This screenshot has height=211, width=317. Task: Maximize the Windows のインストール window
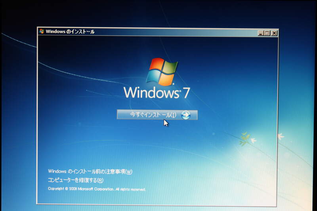tap(267, 33)
